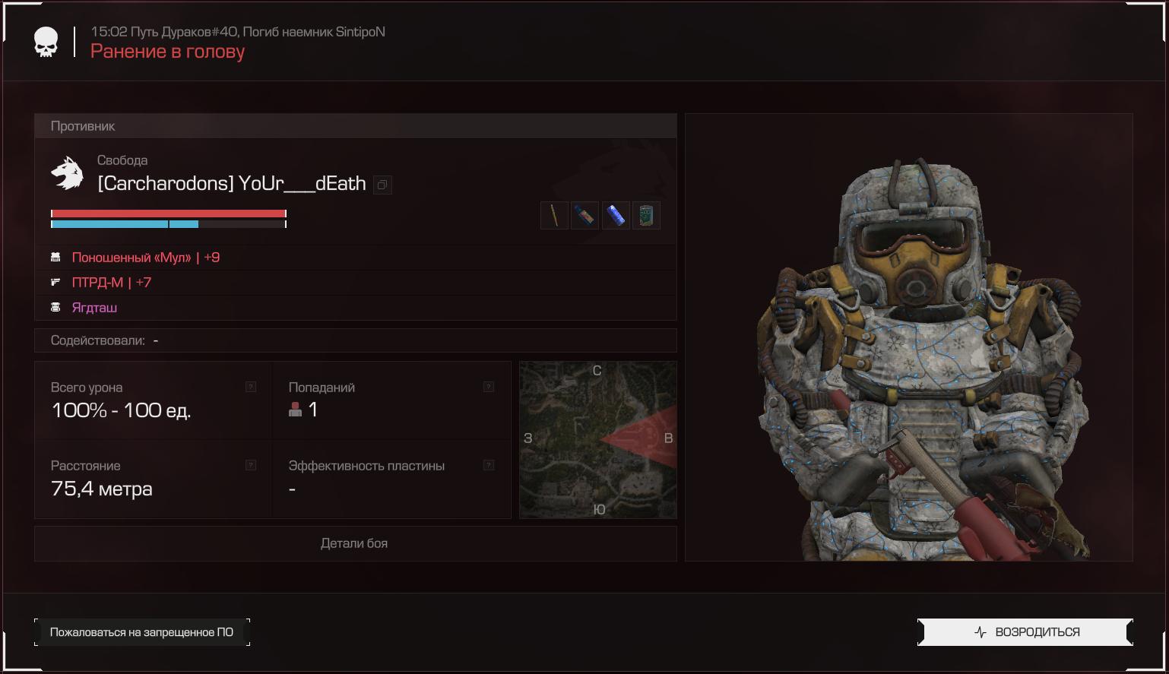Click the head hit marker icon
Image resolution: width=1169 pixels, height=674 pixels.
pyautogui.click(x=296, y=410)
